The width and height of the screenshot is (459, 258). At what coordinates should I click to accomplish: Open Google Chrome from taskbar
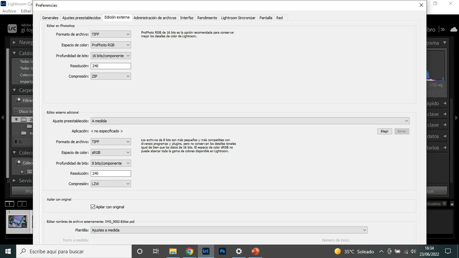click(189, 251)
